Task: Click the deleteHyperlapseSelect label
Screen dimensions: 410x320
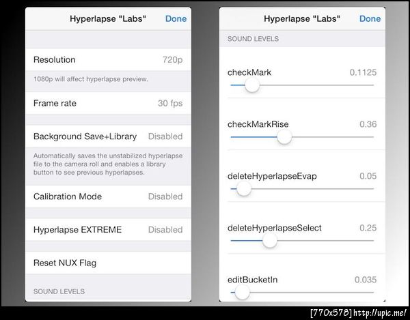Action: tap(274, 228)
